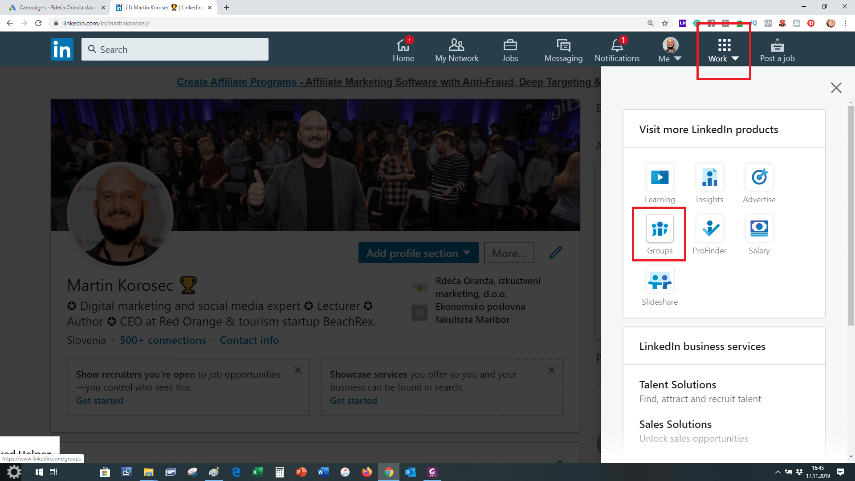Open LinkedIn Groups icon
This screenshot has width=855, height=481.
pyautogui.click(x=660, y=229)
